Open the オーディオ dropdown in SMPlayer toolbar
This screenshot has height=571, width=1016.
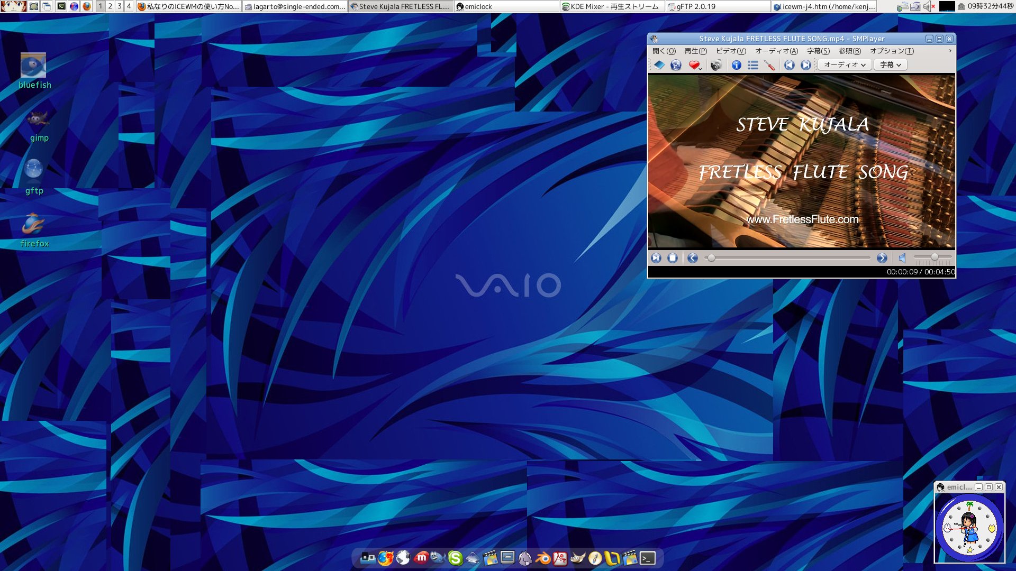pyautogui.click(x=844, y=65)
